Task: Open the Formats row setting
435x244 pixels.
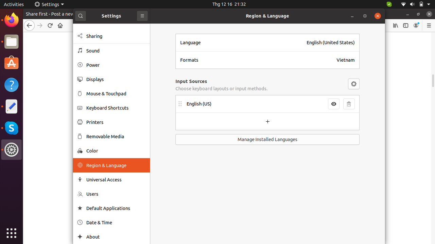Action: coord(267,60)
